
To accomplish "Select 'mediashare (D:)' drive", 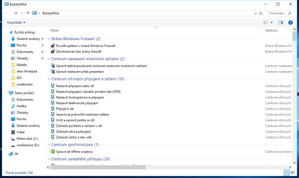I will point(28,145).
